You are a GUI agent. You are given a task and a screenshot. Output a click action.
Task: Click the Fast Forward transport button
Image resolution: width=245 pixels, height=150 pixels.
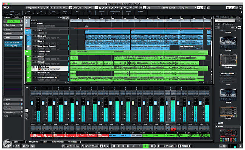point(128,146)
